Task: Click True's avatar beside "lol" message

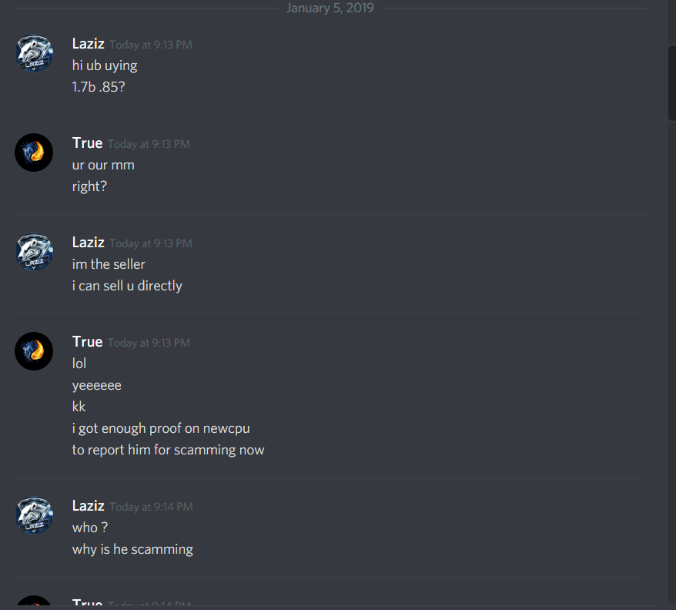Action: (34, 351)
